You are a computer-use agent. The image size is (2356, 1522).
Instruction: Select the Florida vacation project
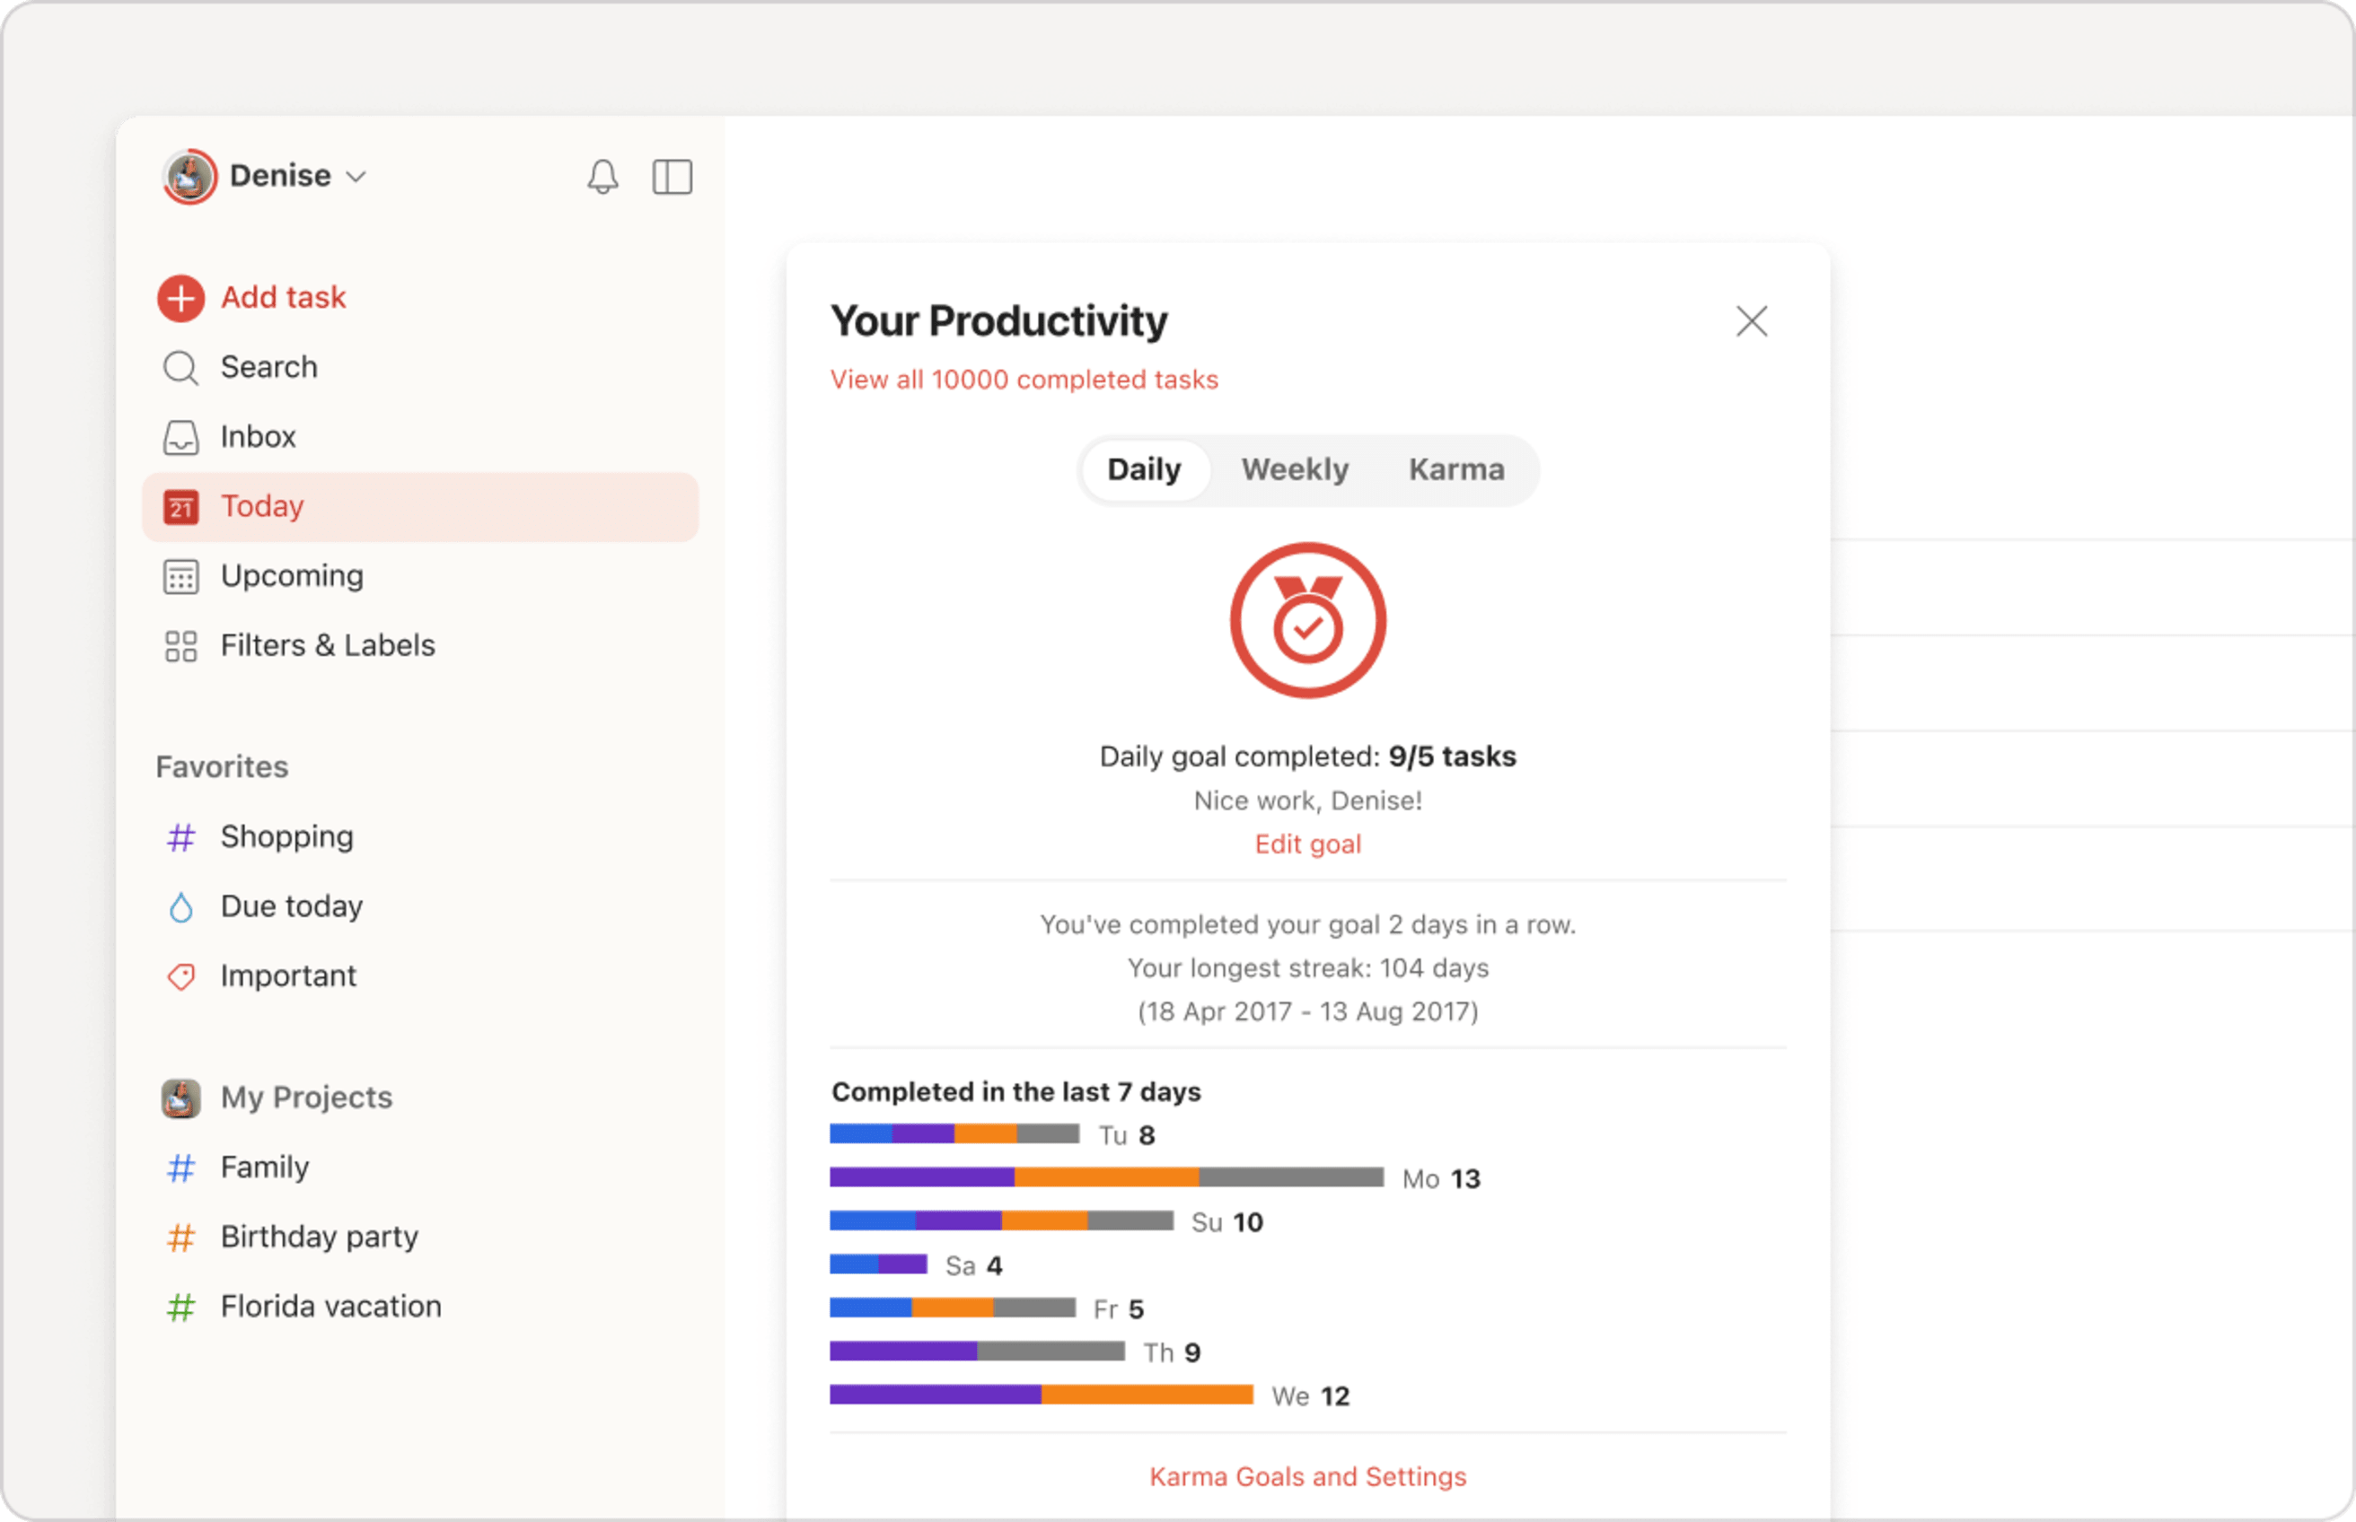(x=331, y=1306)
